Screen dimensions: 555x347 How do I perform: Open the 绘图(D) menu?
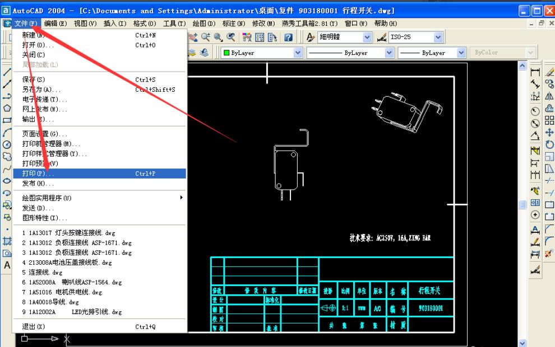pos(204,24)
